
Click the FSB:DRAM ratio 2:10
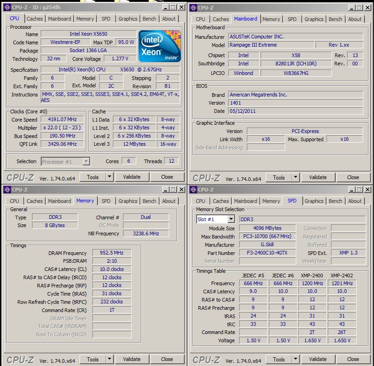(x=112, y=261)
